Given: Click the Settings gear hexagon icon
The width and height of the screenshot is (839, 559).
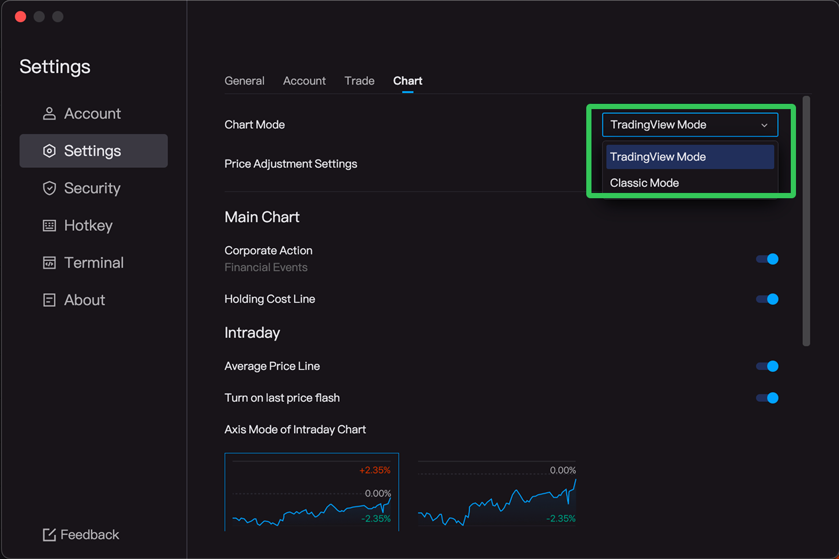Looking at the screenshot, I should [x=49, y=151].
